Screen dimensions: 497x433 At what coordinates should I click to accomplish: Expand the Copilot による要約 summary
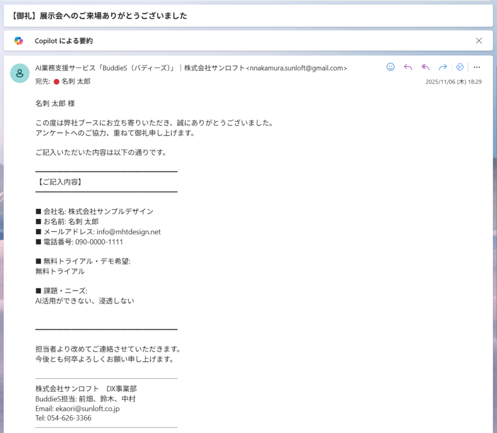click(x=64, y=41)
